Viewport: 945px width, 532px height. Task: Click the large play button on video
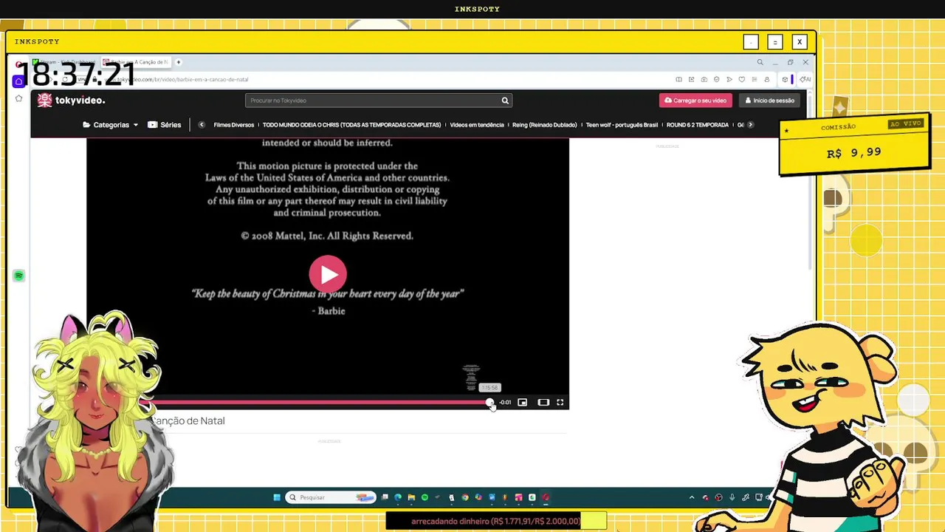tap(328, 275)
